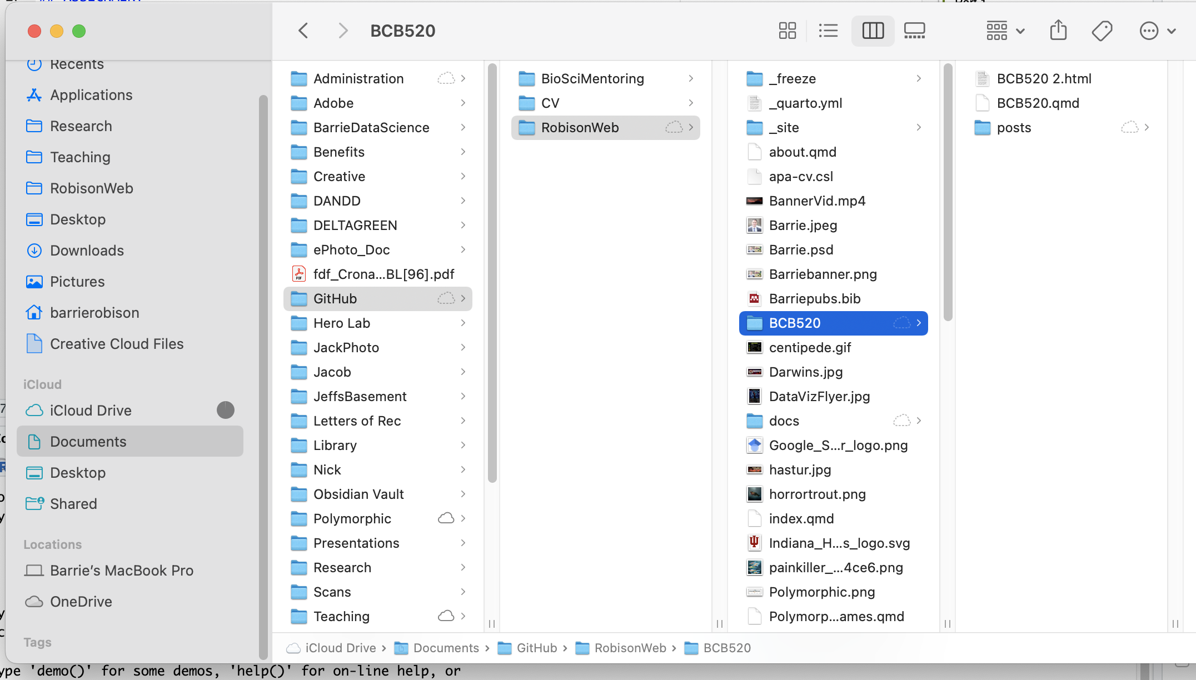Viewport: 1196px width, 680px height.
Task: Open the Group By dropdown
Action: 1005,31
